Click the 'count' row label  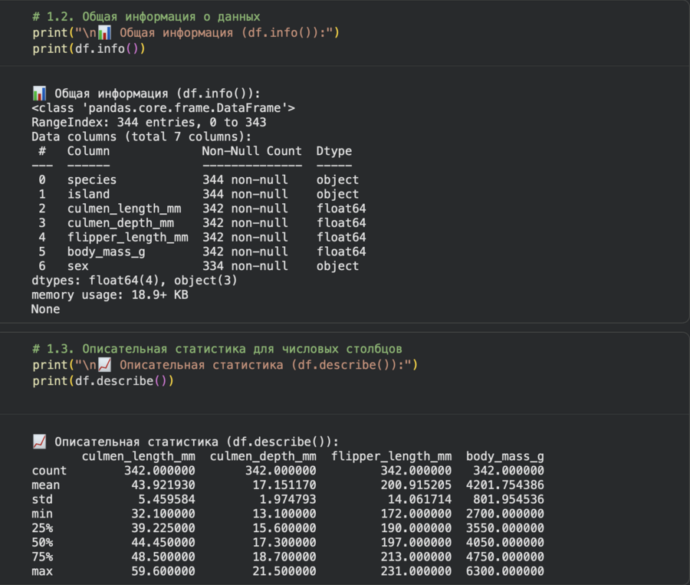[x=49, y=471]
